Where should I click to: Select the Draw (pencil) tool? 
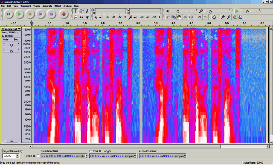[87, 11]
